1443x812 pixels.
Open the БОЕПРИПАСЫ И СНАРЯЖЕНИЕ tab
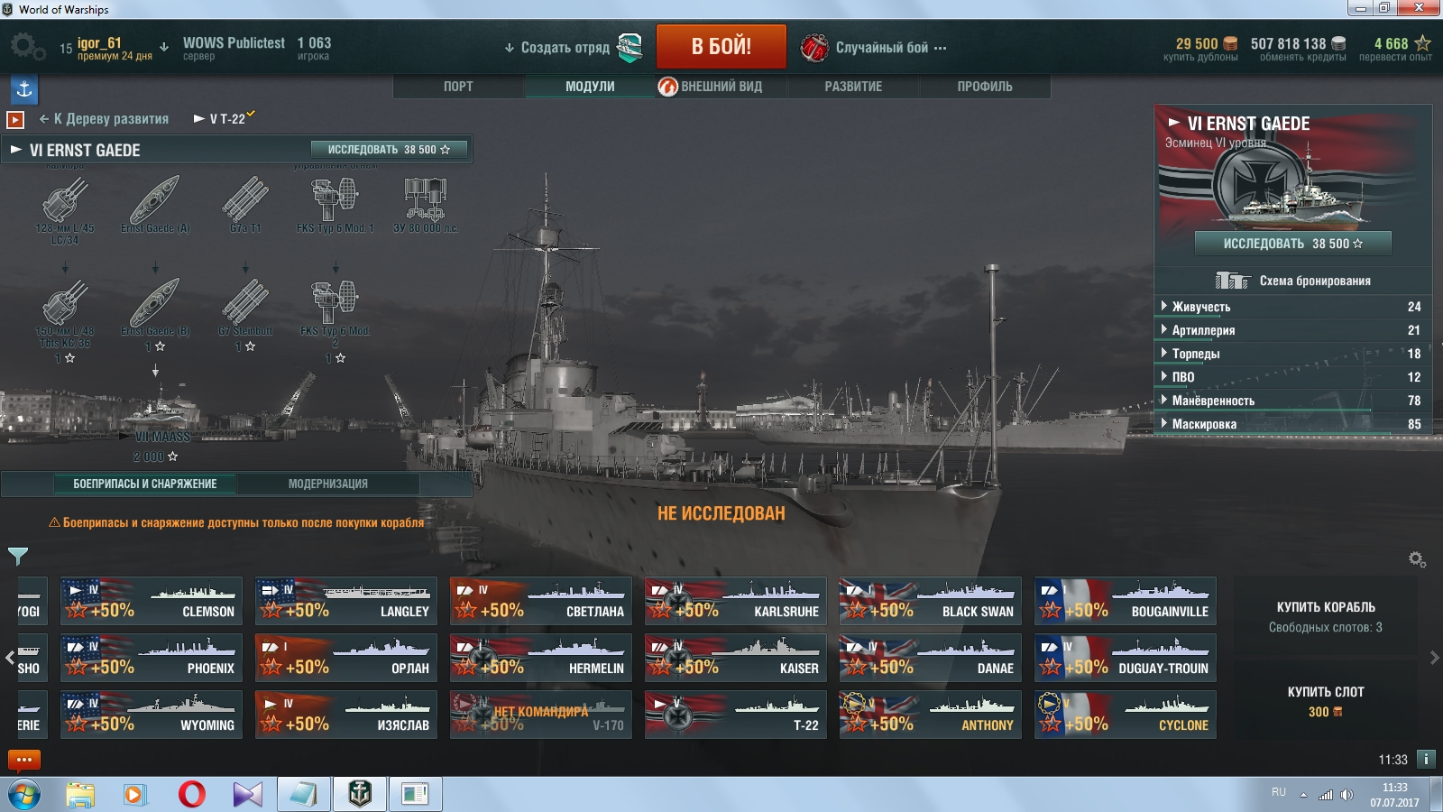[144, 484]
